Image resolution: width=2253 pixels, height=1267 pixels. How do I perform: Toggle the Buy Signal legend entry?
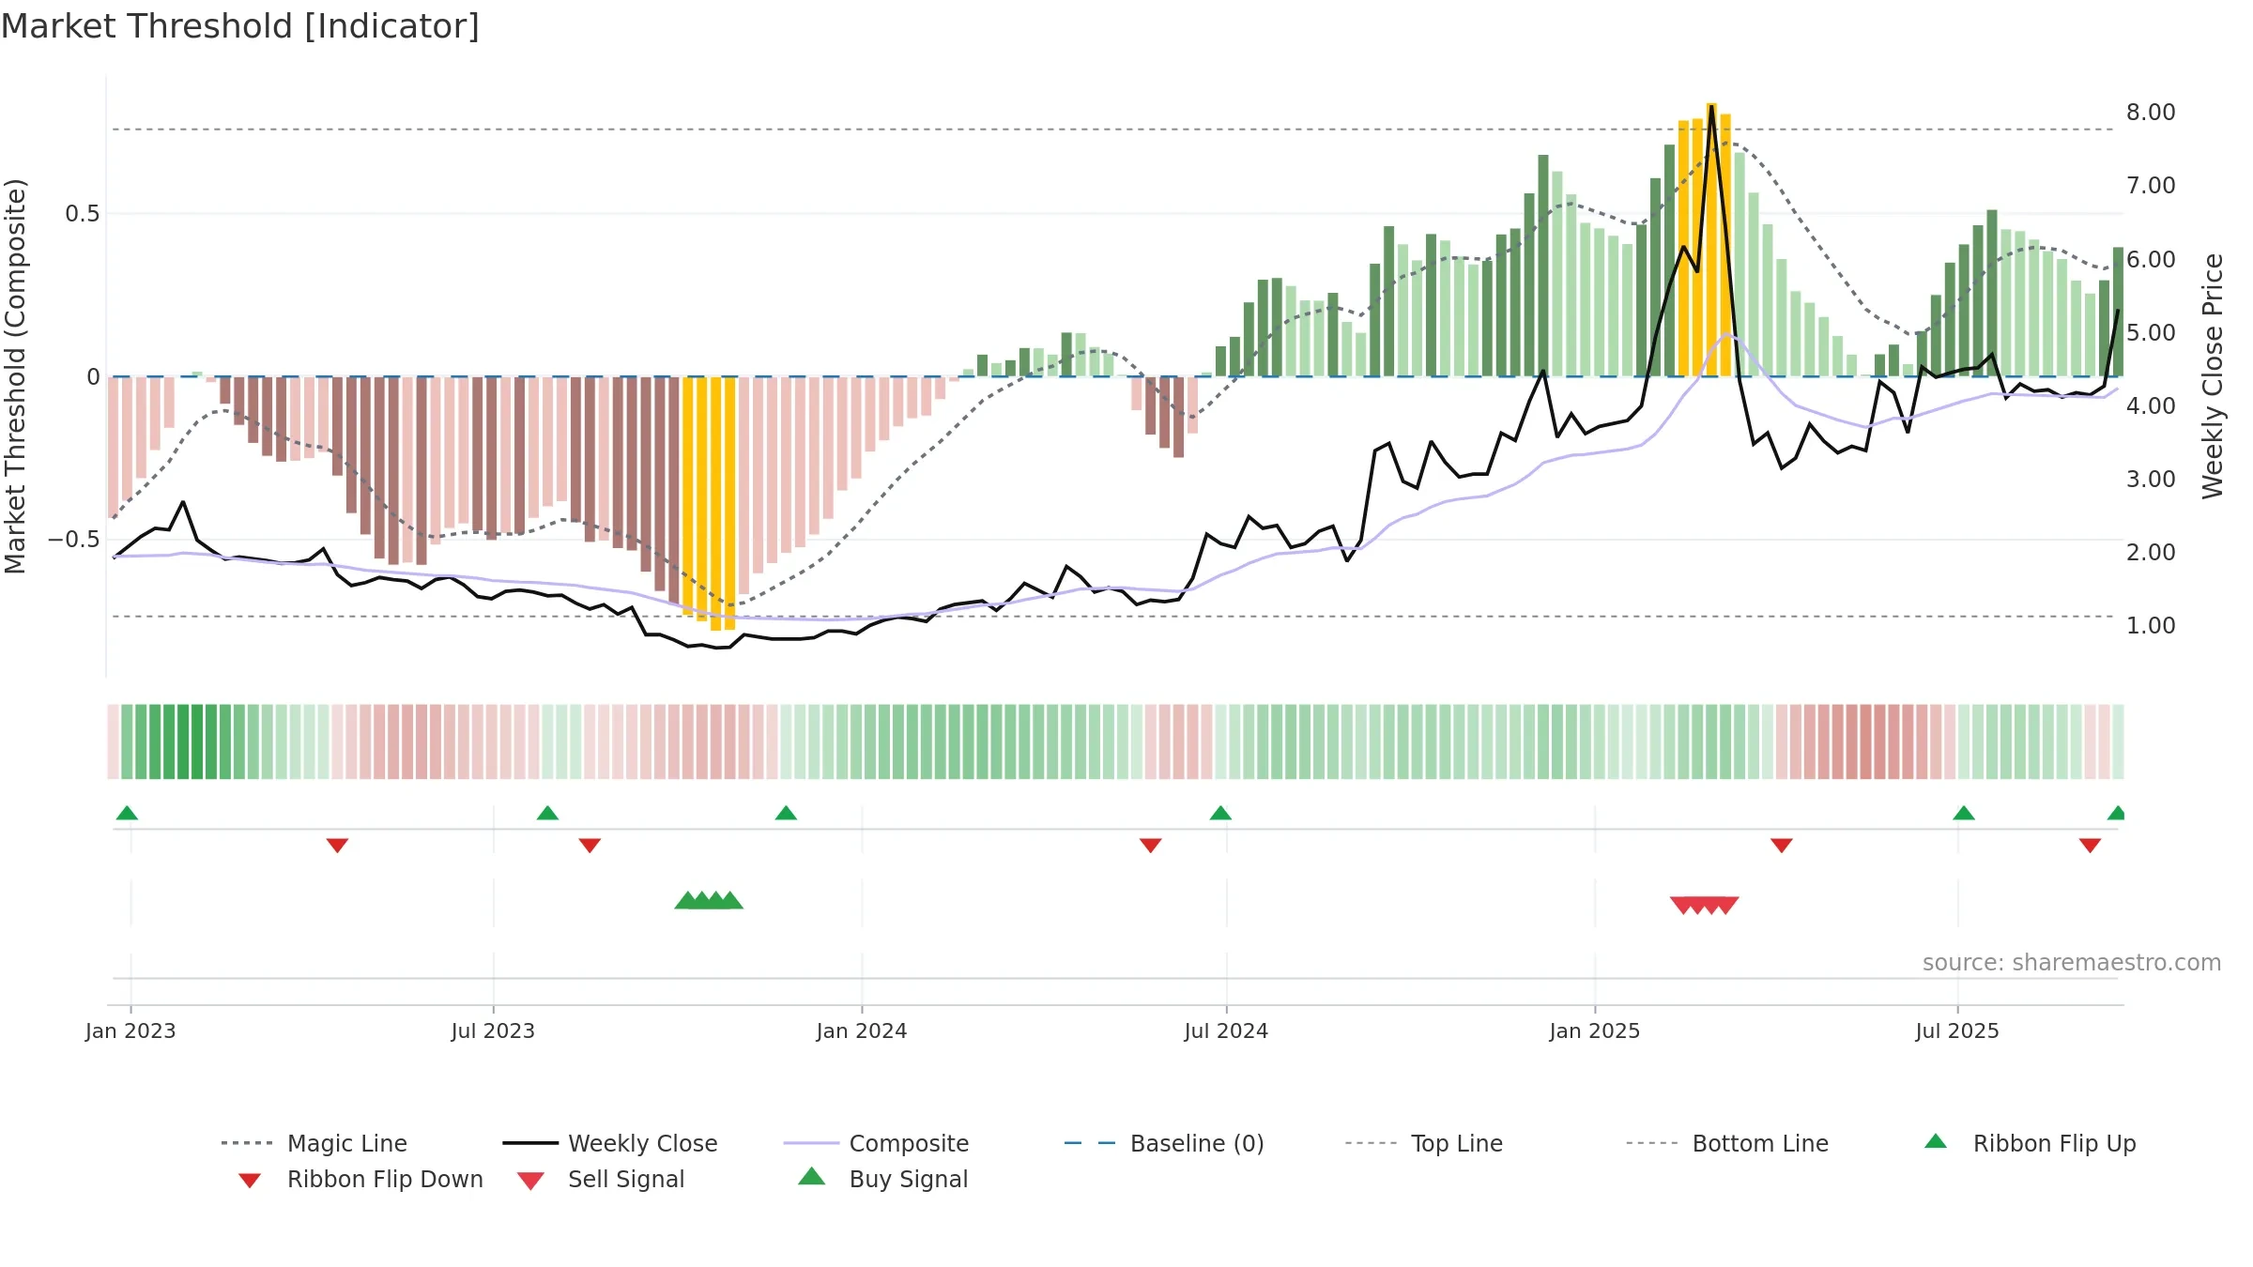point(882,1179)
